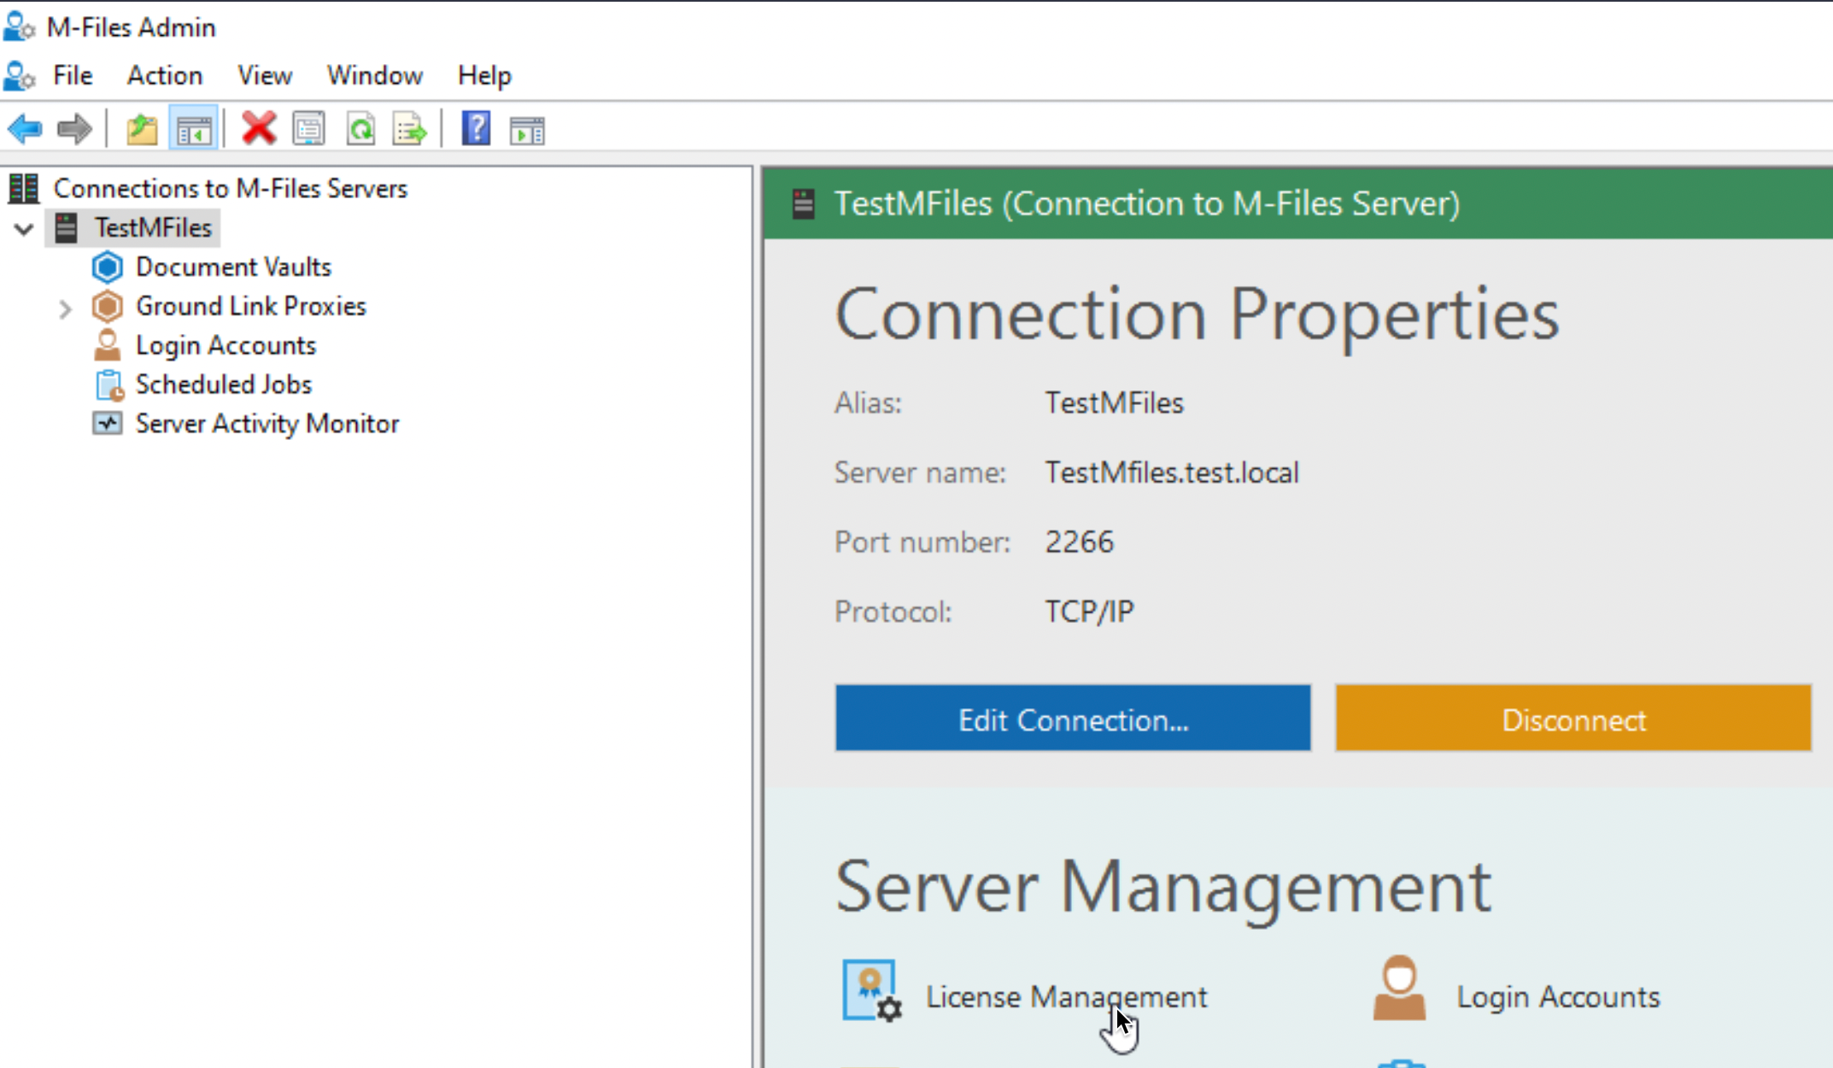This screenshot has height=1068, width=1833.
Task: Toggle the Show/Hide Console Tree icon
Action: coord(194,130)
